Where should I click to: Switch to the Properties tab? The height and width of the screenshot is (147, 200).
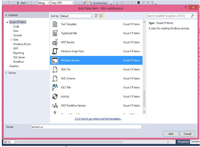point(183,142)
